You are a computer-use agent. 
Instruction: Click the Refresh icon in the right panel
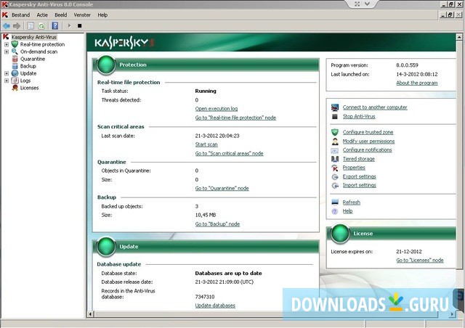click(335, 202)
